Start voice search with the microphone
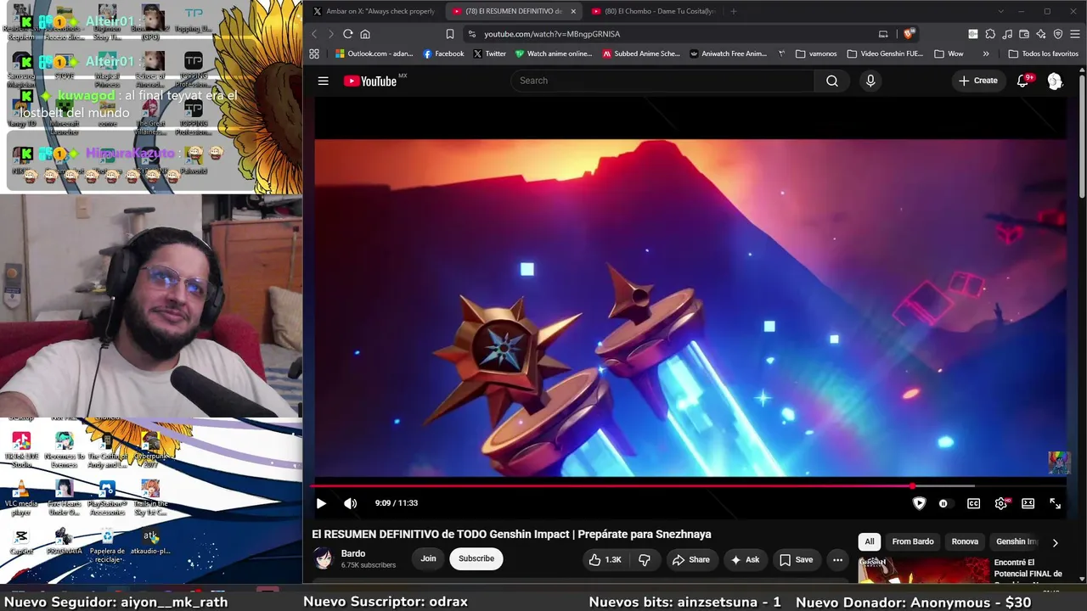The height and width of the screenshot is (611, 1087). (870, 81)
